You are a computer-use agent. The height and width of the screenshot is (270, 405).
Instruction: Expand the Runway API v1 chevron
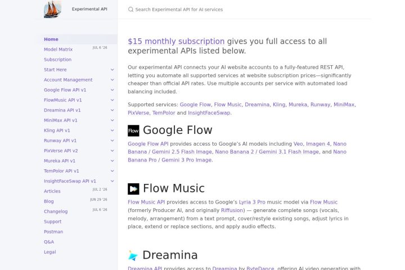coord(112,141)
